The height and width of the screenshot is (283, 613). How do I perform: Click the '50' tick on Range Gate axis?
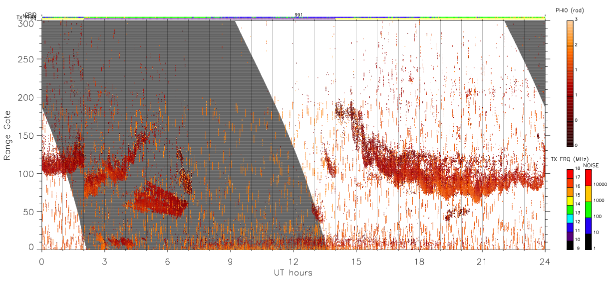29,212
